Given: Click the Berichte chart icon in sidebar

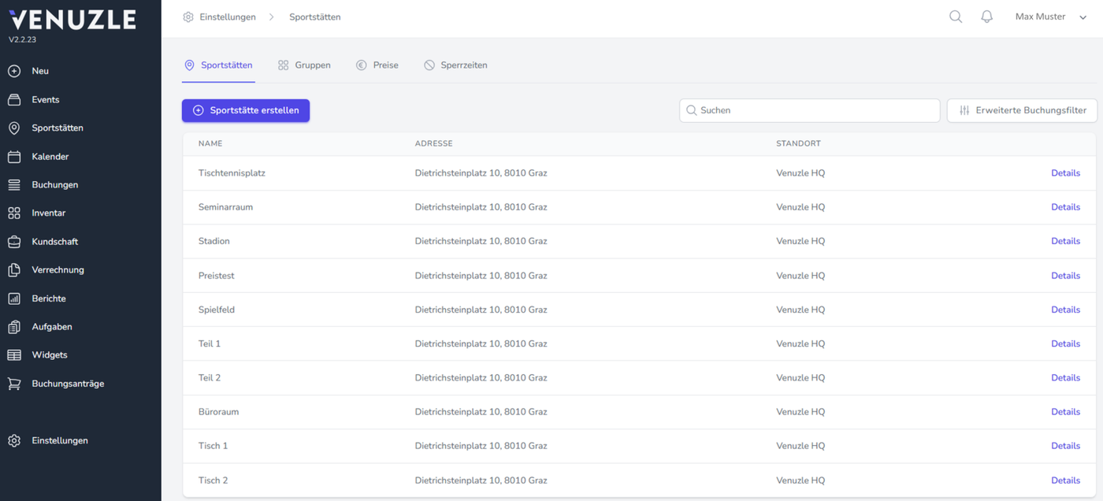Looking at the screenshot, I should pyautogui.click(x=14, y=299).
